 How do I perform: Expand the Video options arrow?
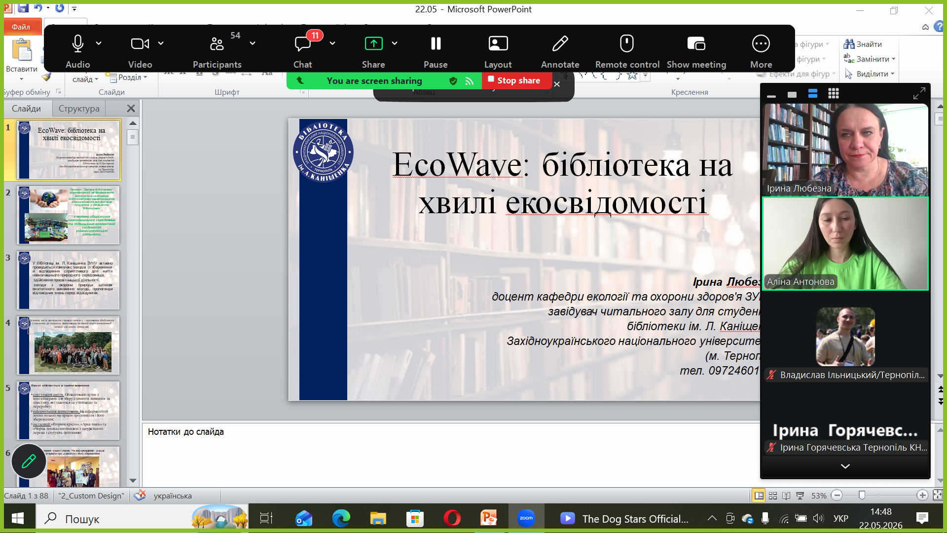point(161,43)
